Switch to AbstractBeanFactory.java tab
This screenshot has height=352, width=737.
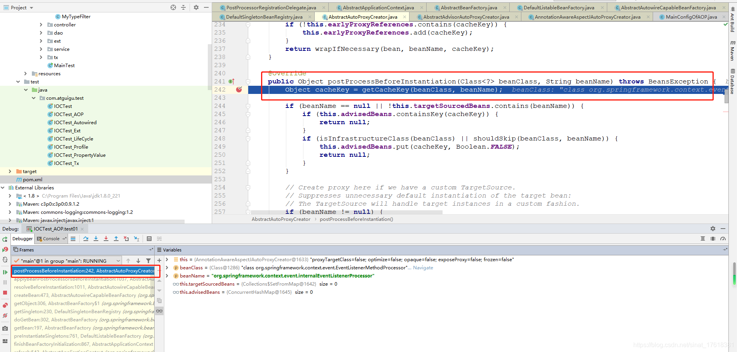(469, 7)
